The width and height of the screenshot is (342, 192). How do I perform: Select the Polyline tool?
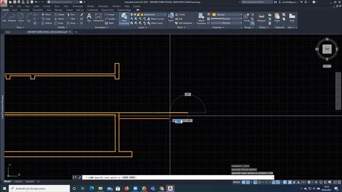(12, 17)
